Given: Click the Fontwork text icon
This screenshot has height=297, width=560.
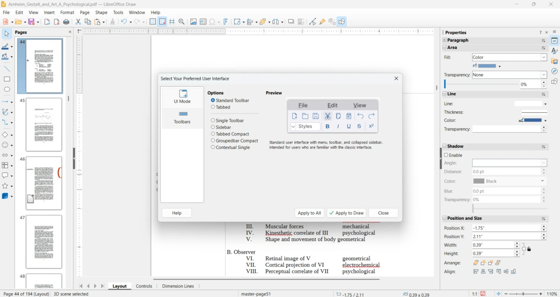Looking at the screenshot, I should 225,22.
